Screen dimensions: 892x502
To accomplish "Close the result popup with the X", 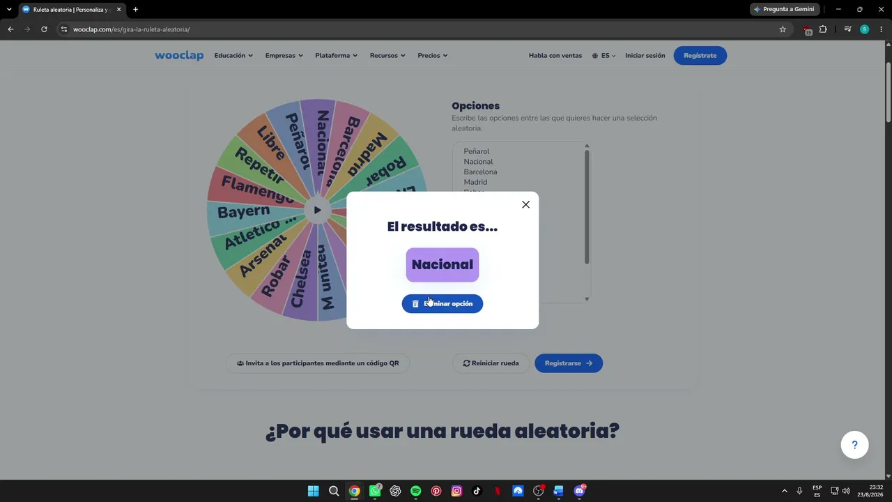I will coord(525,204).
